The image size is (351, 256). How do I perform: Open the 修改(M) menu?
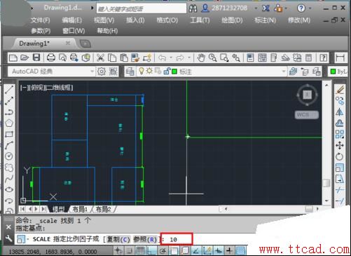[299, 20]
